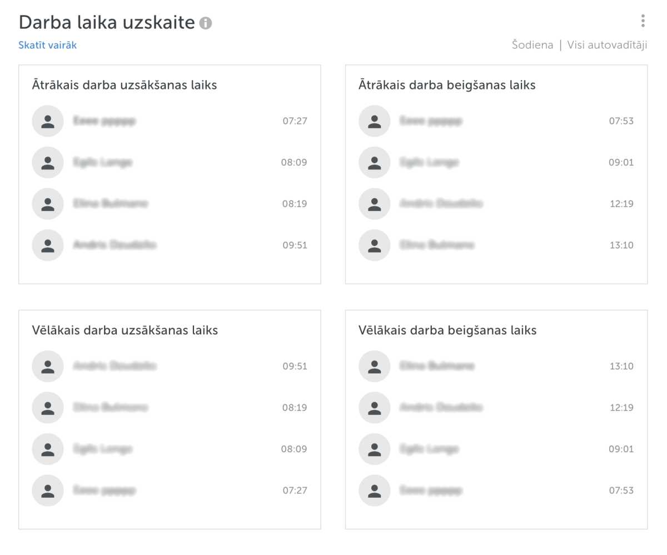Open the Skatīt vairāk link
Viewport: 667px width, 555px height.
tap(47, 46)
